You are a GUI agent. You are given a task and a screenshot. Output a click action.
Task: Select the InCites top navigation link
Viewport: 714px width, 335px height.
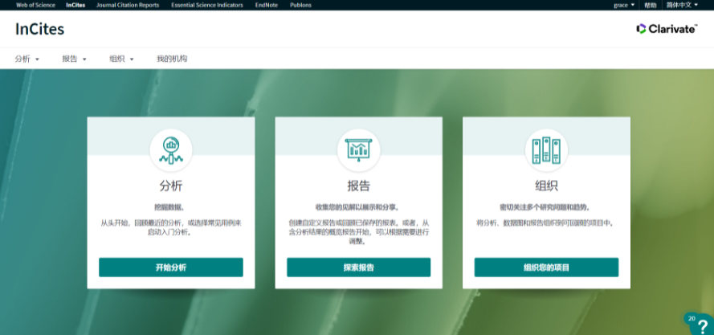coord(75,5)
